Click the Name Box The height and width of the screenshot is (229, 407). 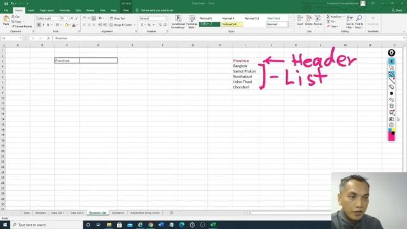[11, 38]
